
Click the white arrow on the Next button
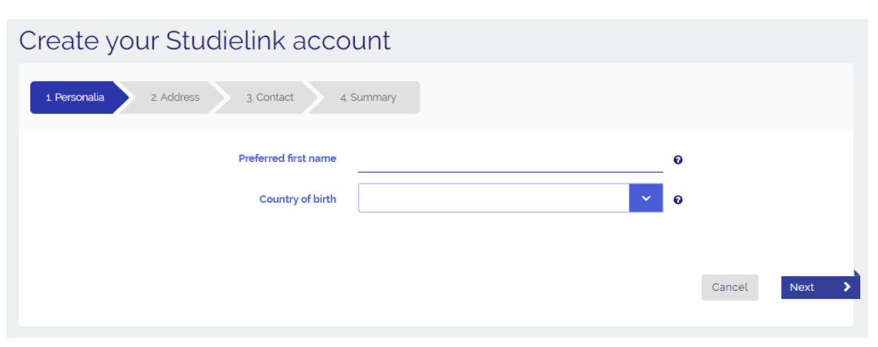tap(847, 287)
